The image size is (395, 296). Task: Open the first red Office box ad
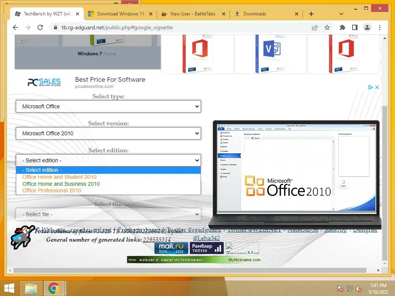point(197,54)
